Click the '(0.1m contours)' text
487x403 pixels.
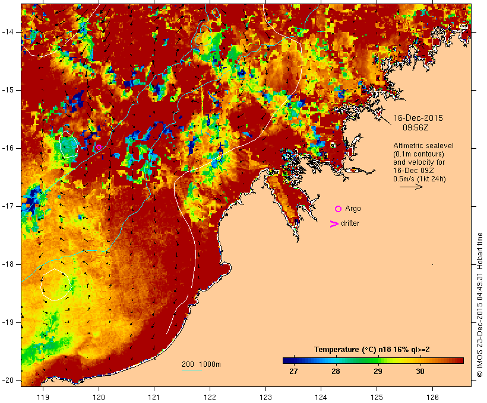[x=419, y=154]
